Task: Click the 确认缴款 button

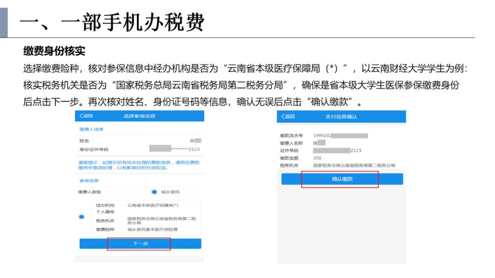Action: (x=342, y=179)
